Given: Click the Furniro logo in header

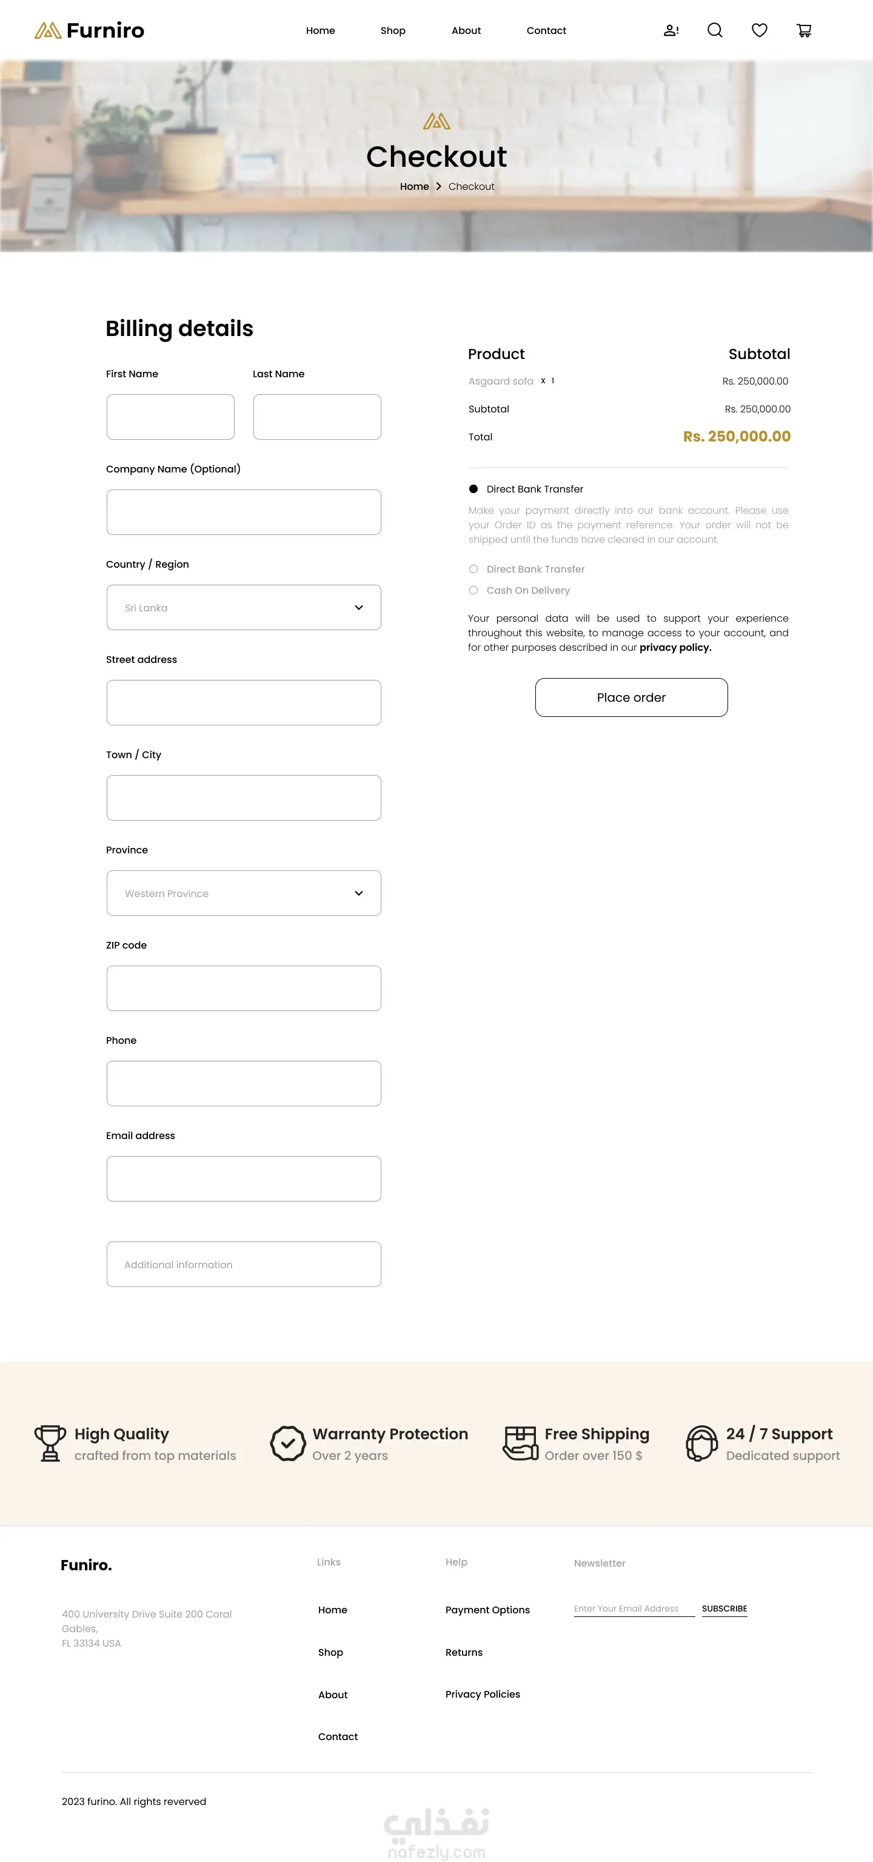Looking at the screenshot, I should click(x=90, y=30).
